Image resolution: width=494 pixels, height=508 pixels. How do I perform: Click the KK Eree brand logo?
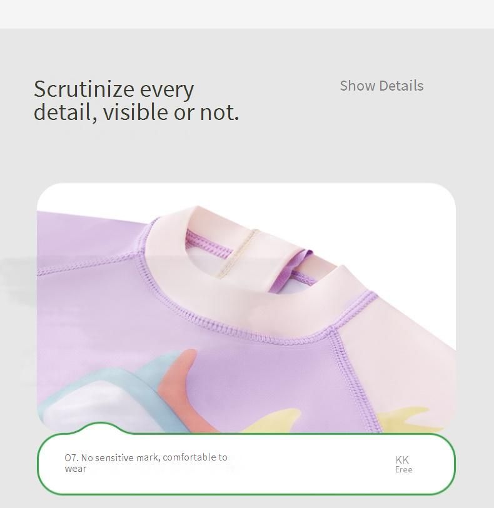(x=403, y=465)
